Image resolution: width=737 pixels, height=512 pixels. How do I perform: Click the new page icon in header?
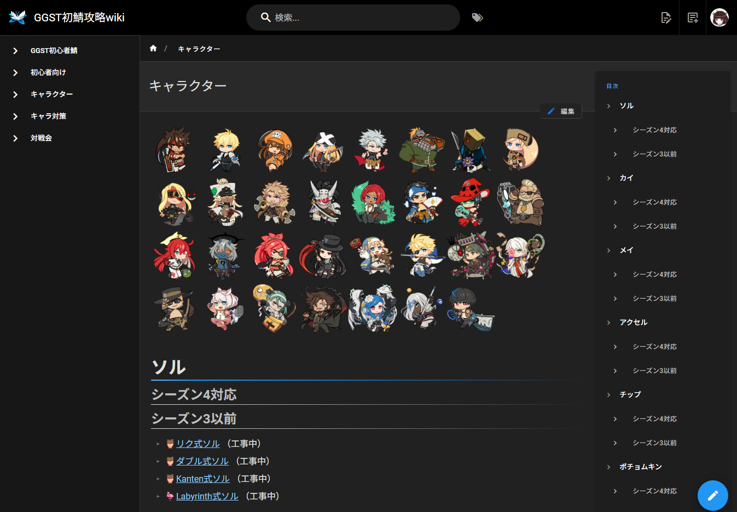click(693, 18)
